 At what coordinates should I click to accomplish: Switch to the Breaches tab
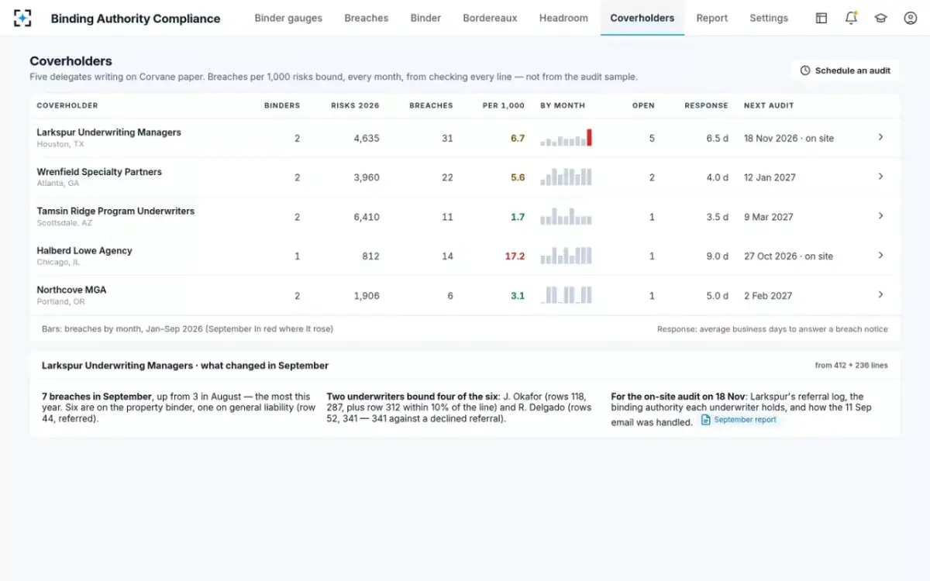point(367,18)
